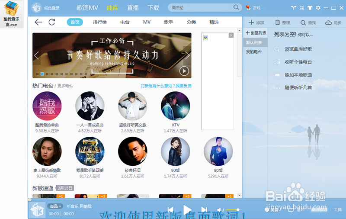346x219 pixels.
Task: Select 首页 in library navigation
Action: click(x=75, y=22)
